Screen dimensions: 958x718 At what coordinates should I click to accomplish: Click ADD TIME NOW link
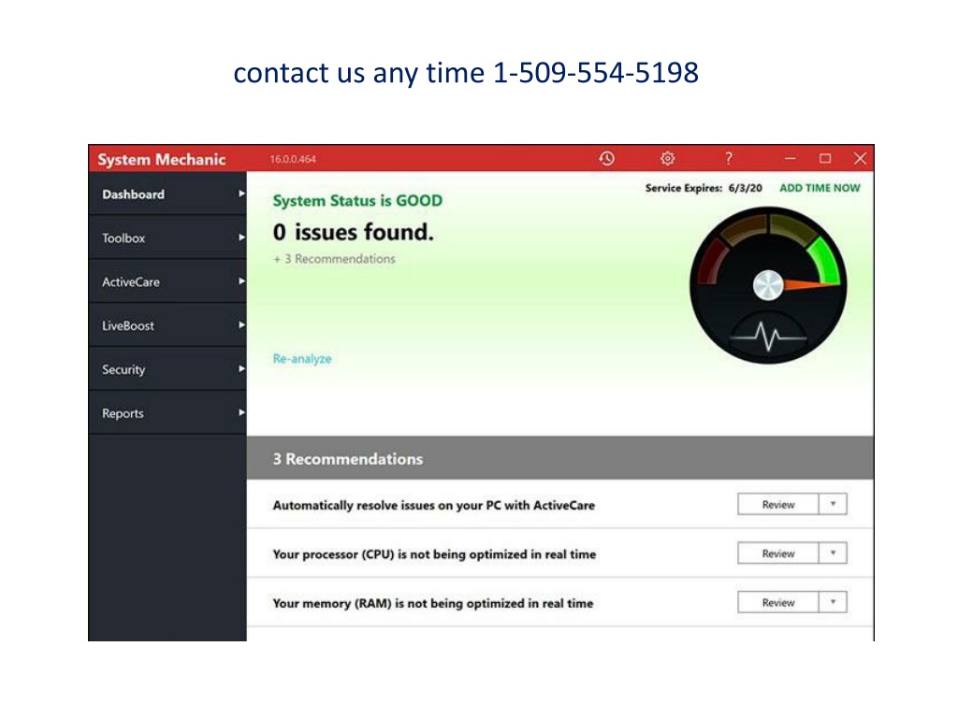click(x=820, y=188)
